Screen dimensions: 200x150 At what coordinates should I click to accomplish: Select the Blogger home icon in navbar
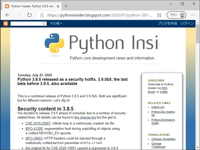click(5, 23)
